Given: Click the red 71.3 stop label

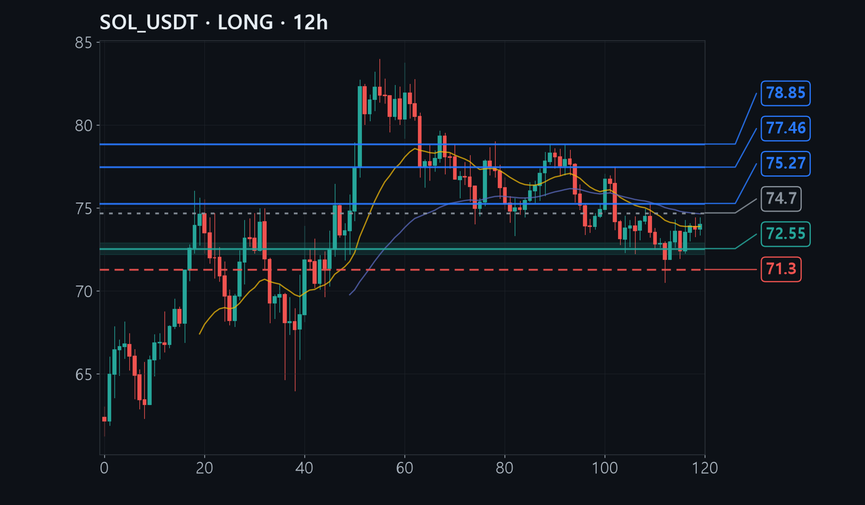Looking at the screenshot, I should (x=781, y=269).
